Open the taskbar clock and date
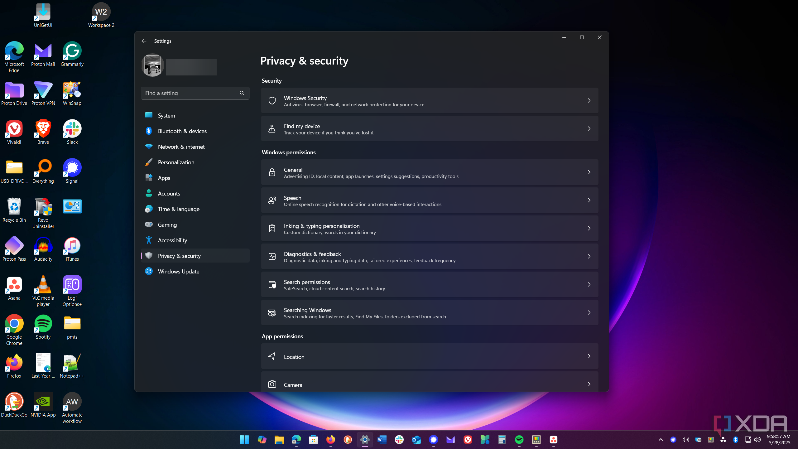The width and height of the screenshot is (798, 449). click(x=779, y=440)
